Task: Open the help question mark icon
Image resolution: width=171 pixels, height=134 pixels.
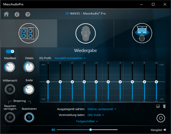Action: pos(28,14)
